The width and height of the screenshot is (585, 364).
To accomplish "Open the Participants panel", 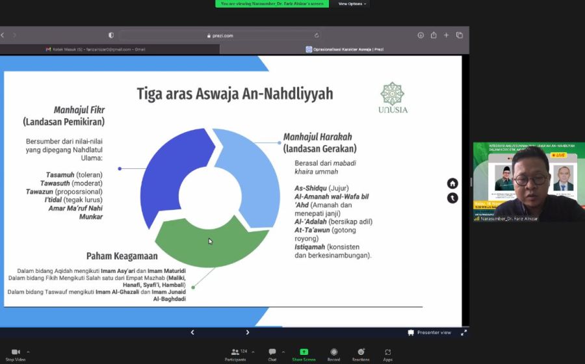I will point(235,352).
